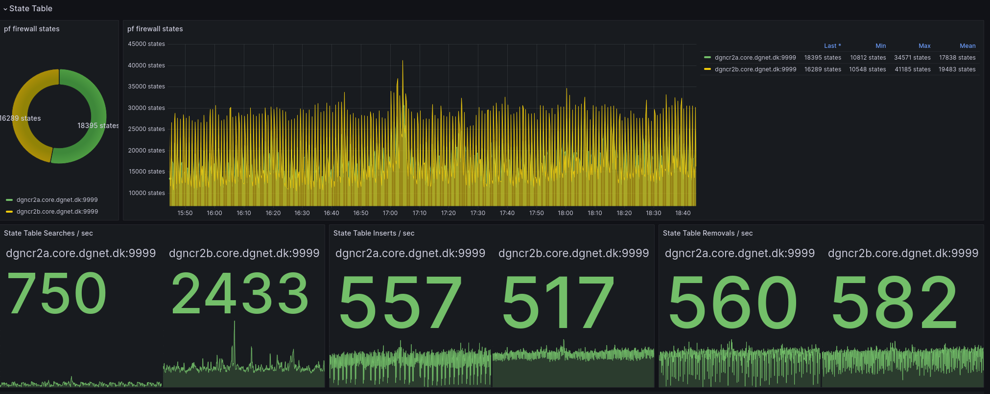Click the 10812 states Min value
Image resolution: width=990 pixels, height=394 pixels.
[868, 58]
